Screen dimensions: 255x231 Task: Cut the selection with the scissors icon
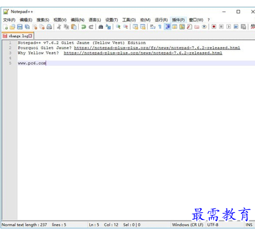tap(59, 27)
